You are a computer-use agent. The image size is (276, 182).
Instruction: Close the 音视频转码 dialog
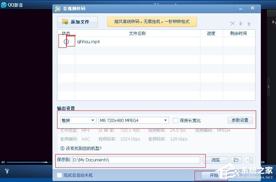252,8
